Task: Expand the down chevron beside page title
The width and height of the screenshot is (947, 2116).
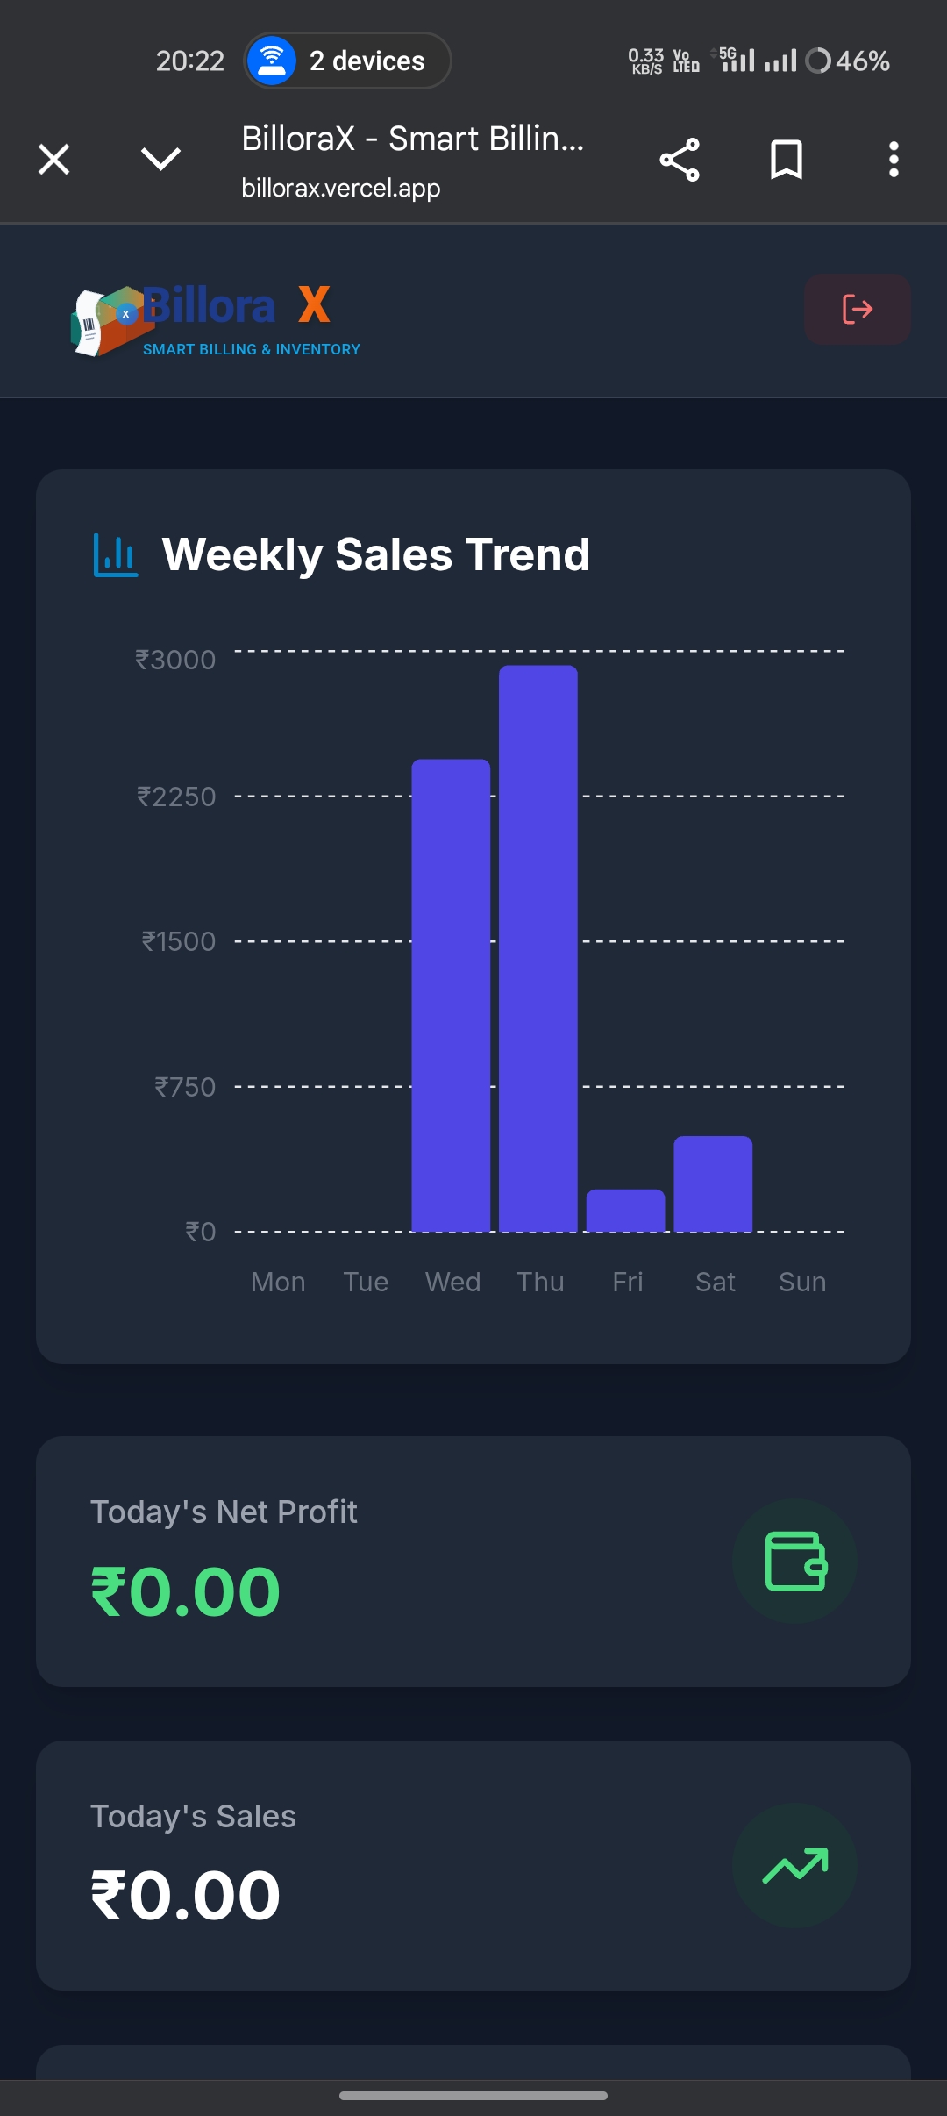Action: point(160,160)
